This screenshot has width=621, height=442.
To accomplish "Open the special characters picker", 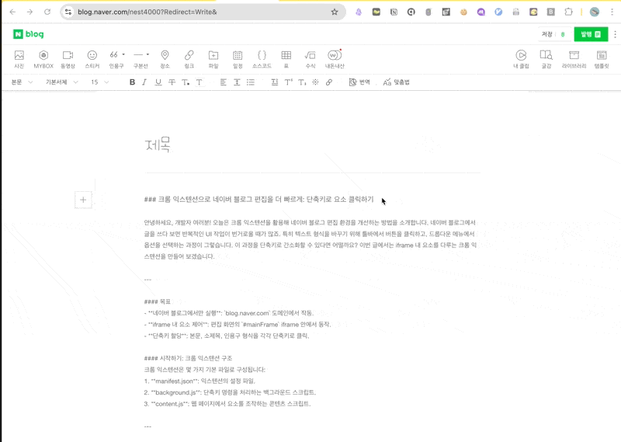I will tap(315, 82).
